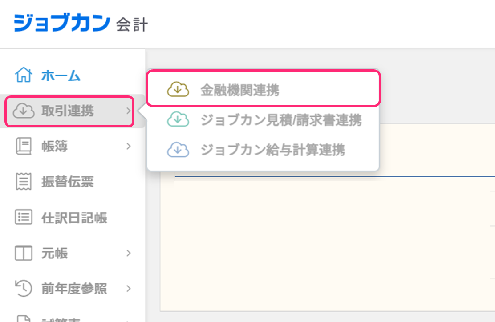Click the ジョブカン 会計 logo
The width and height of the screenshot is (495, 322).
[x=81, y=24]
